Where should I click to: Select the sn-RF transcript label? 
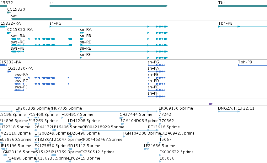(x=85, y=55)
